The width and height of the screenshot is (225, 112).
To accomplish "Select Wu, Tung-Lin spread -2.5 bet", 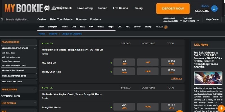I will click(x=124, y=62).
